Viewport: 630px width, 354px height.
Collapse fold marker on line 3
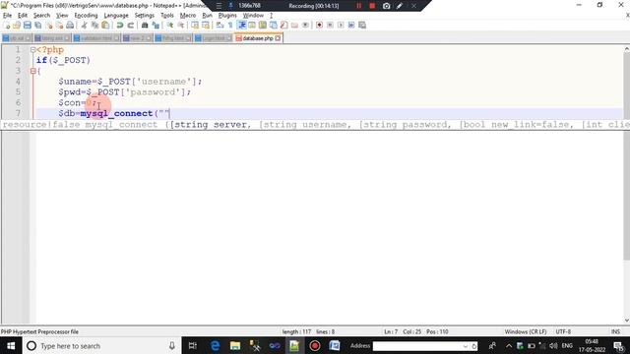point(32,71)
